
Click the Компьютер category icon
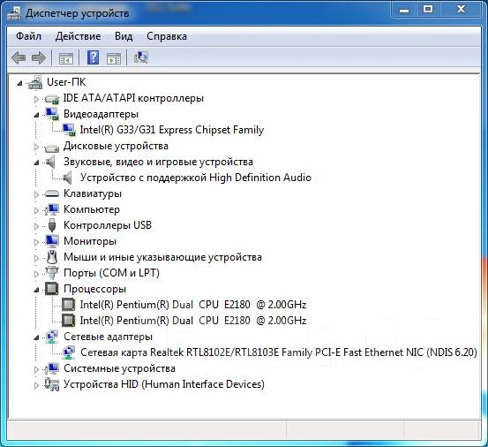52,209
